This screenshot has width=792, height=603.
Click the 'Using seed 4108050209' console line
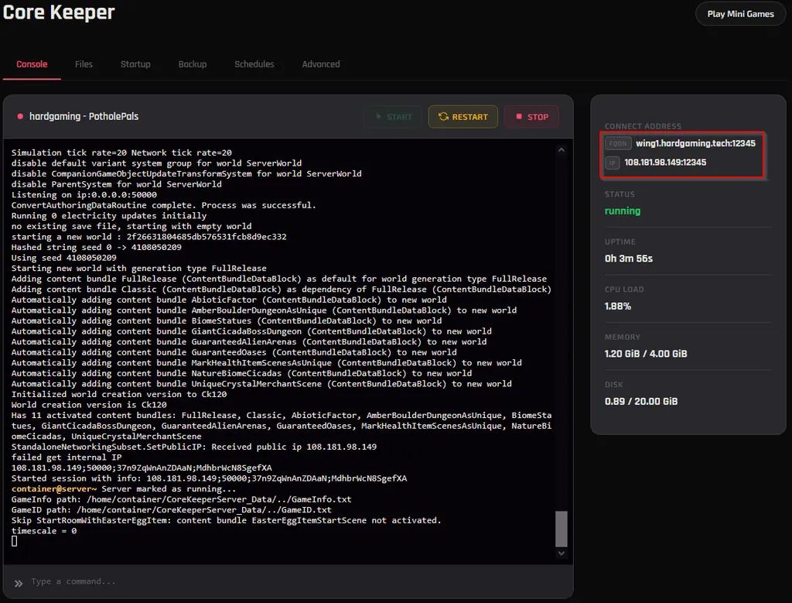pos(63,258)
